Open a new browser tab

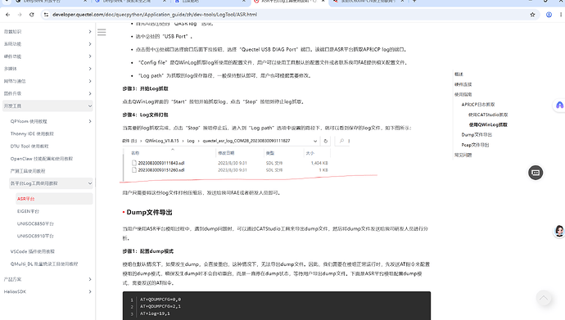click(x=414, y=1)
